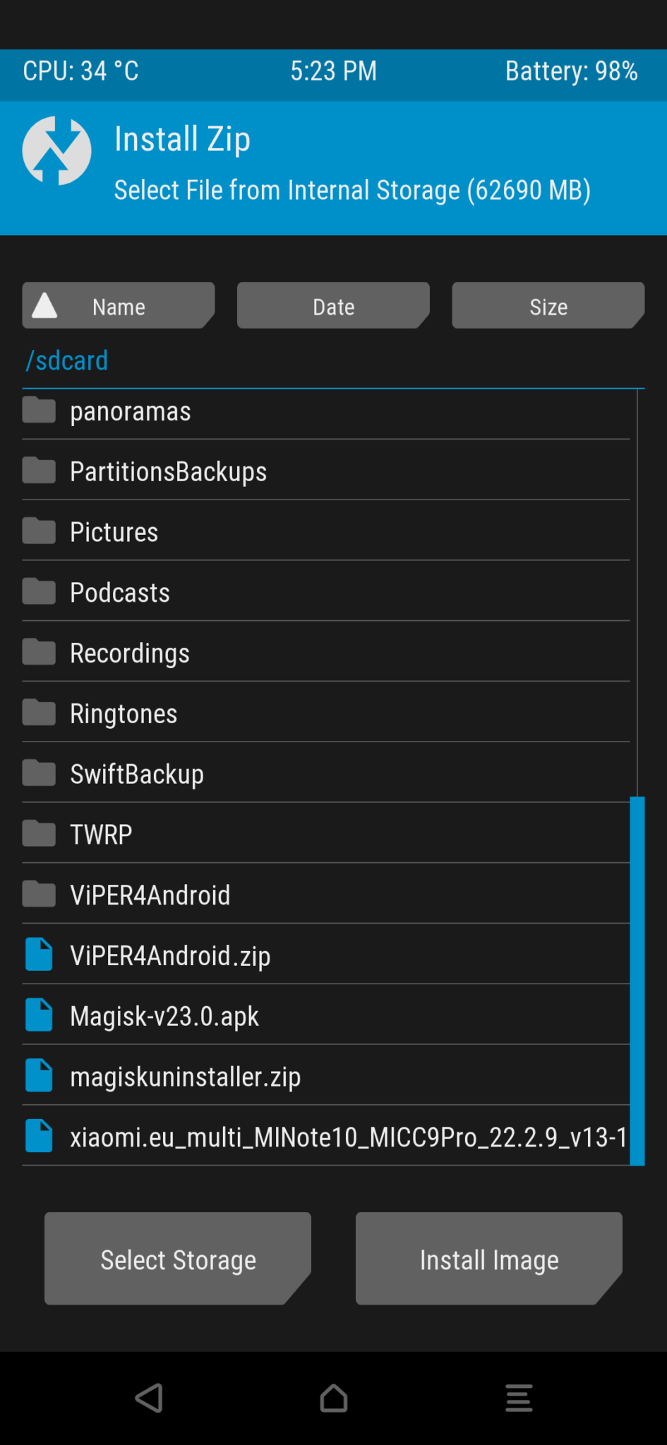Open the recents menu icon

[x=519, y=1397]
